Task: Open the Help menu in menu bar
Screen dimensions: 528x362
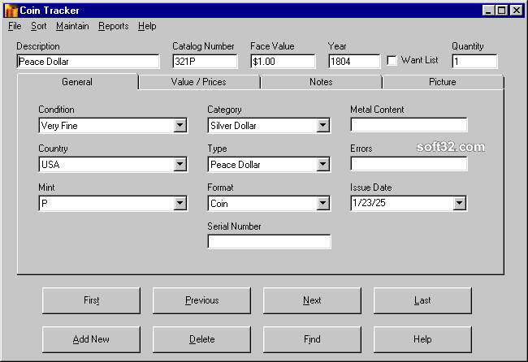Action: point(147,26)
